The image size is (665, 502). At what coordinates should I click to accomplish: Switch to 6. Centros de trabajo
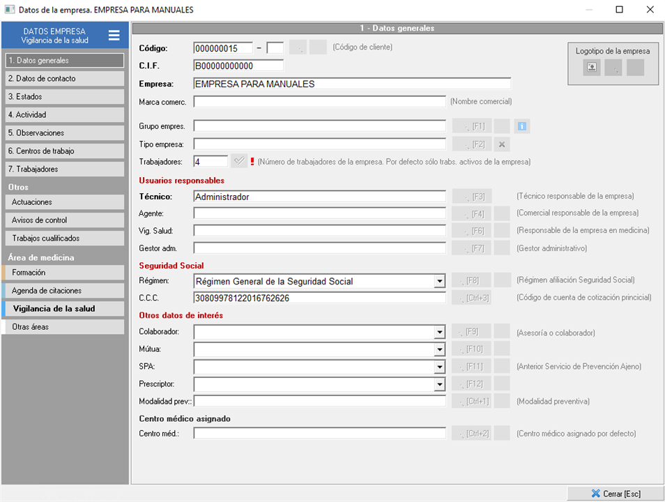tap(64, 151)
